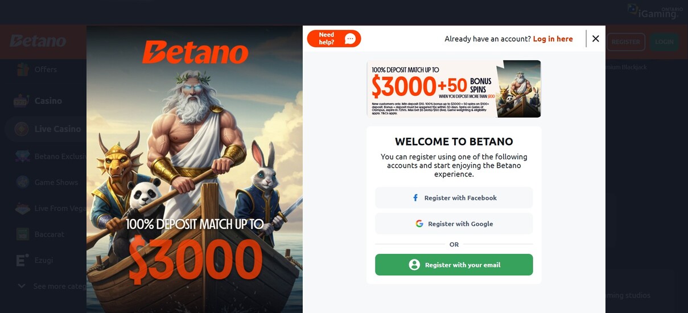The width and height of the screenshot is (688, 313).
Task: Open the Need help chat bubble
Action: [x=334, y=39]
